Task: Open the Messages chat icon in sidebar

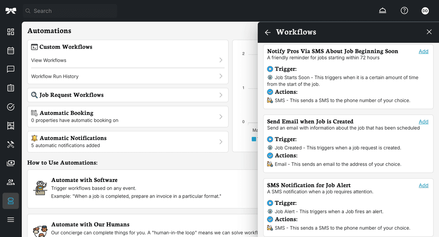Action: (11, 69)
